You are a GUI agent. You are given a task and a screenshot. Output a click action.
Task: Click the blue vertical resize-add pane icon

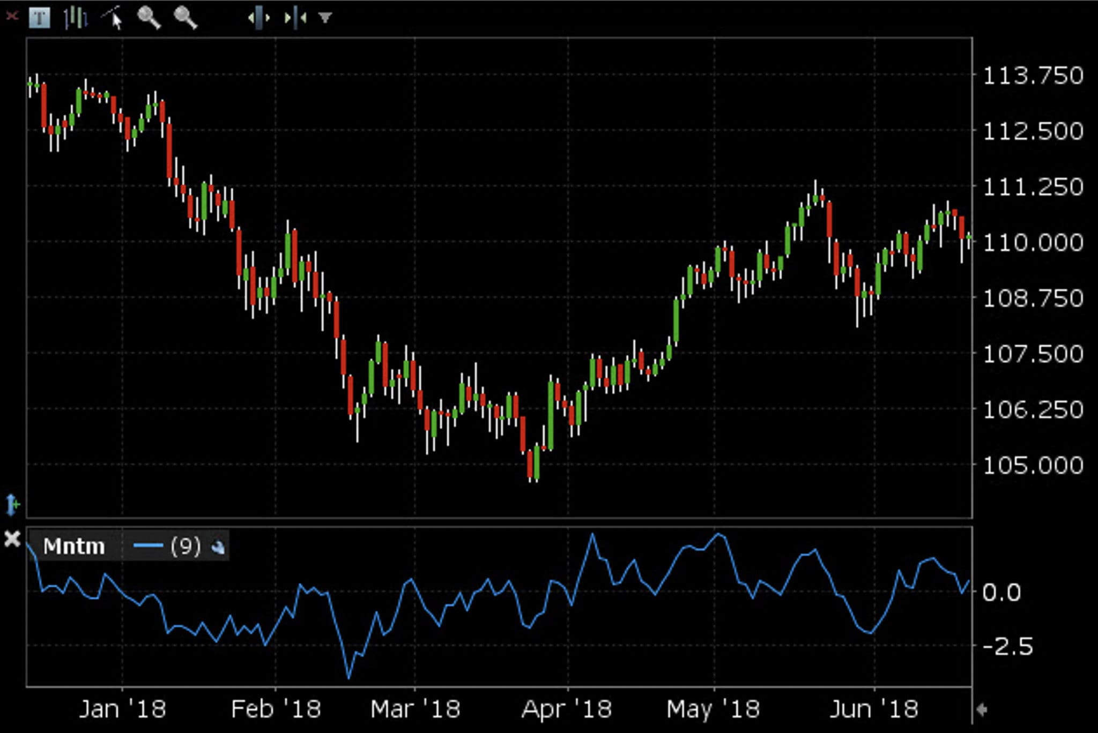tap(12, 505)
